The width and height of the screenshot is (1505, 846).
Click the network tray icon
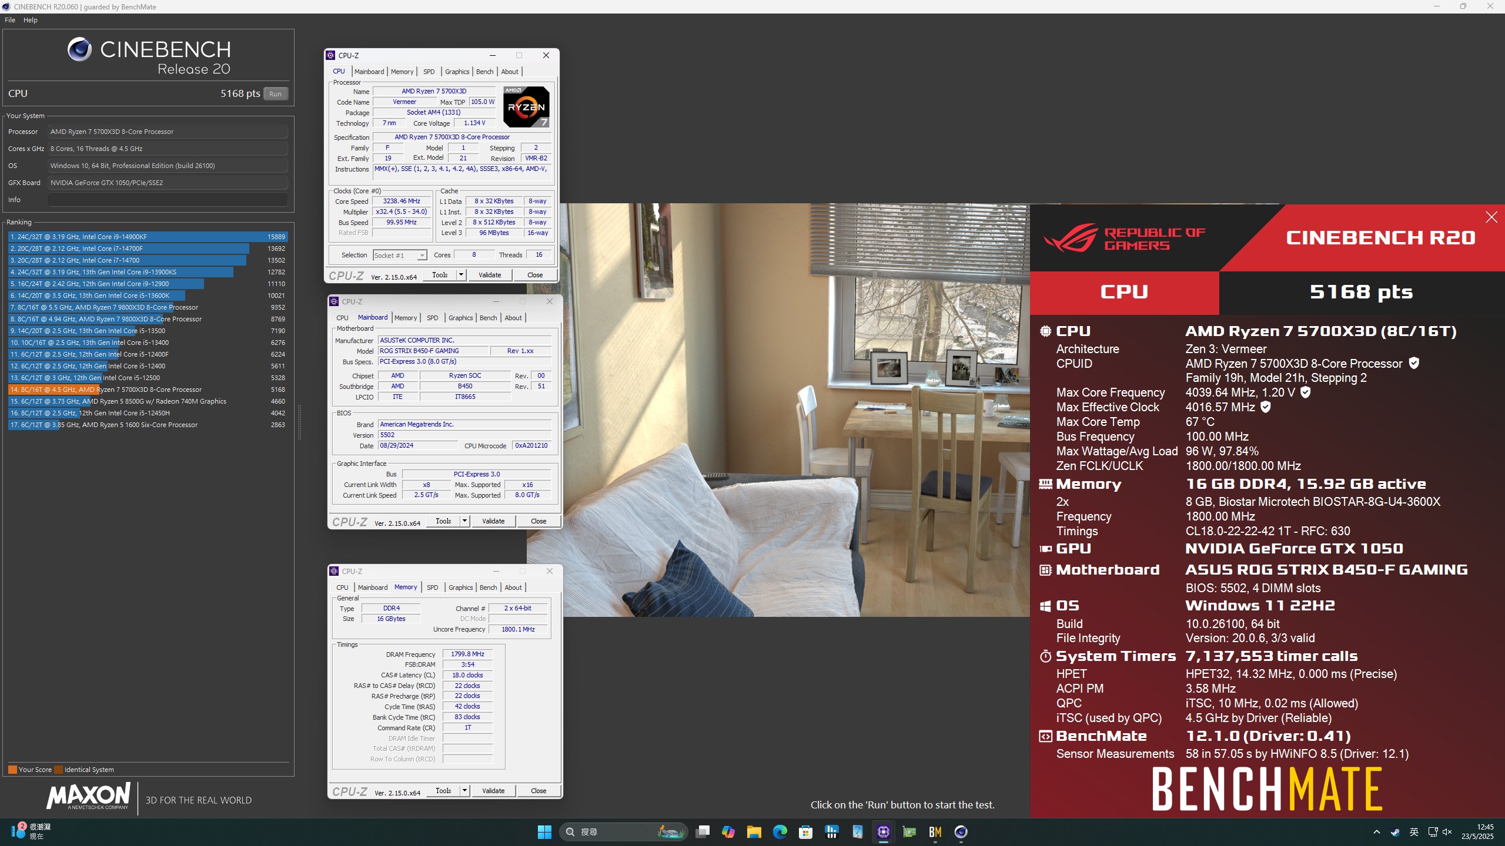[1433, 832]
